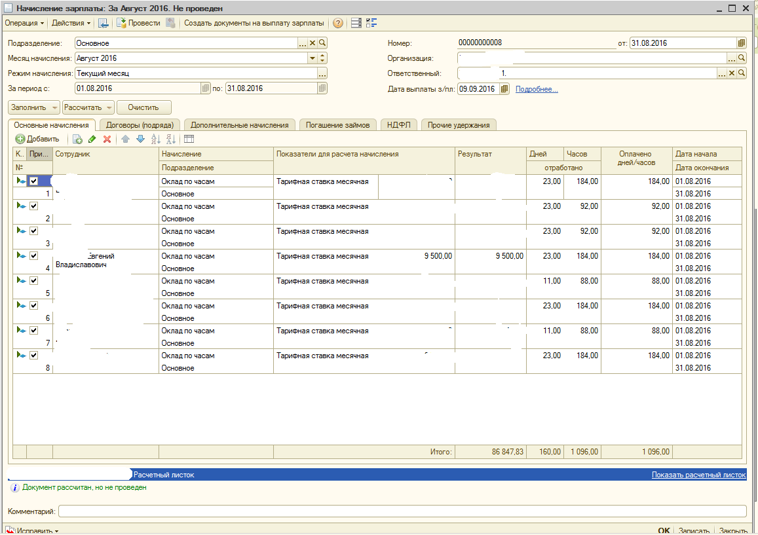Toggle checkbox in table row 8
The height and width of the screenshot is (535, 758).
click(x=33, y=356)
